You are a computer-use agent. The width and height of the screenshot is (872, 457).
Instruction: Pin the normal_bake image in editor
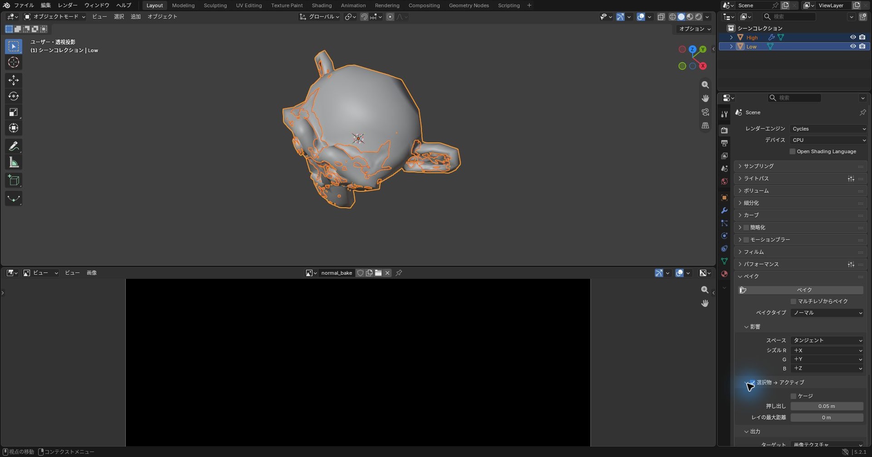[x=399, y=273]
